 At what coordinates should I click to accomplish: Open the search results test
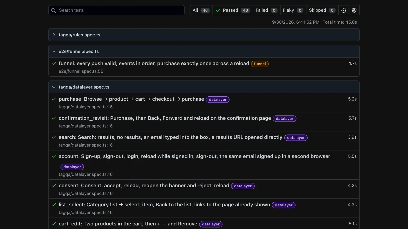(170, 137)
